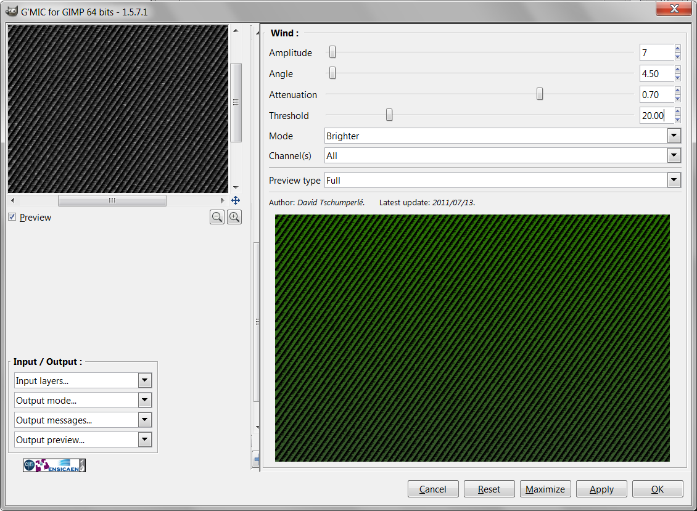
Task: Zoom in on the preview using the magnifier icon
Action: 234,216
